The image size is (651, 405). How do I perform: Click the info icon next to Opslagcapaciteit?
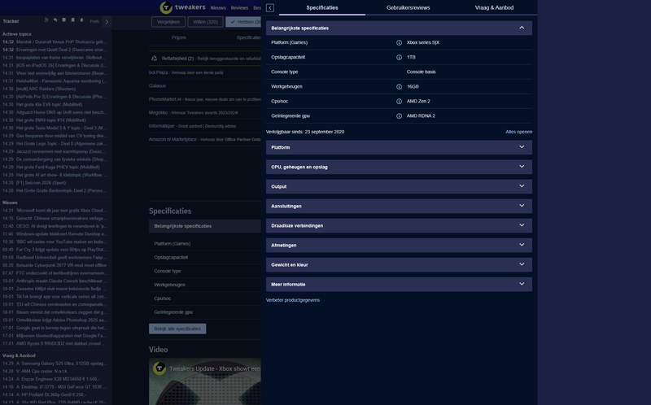click(x=399, y=57)
